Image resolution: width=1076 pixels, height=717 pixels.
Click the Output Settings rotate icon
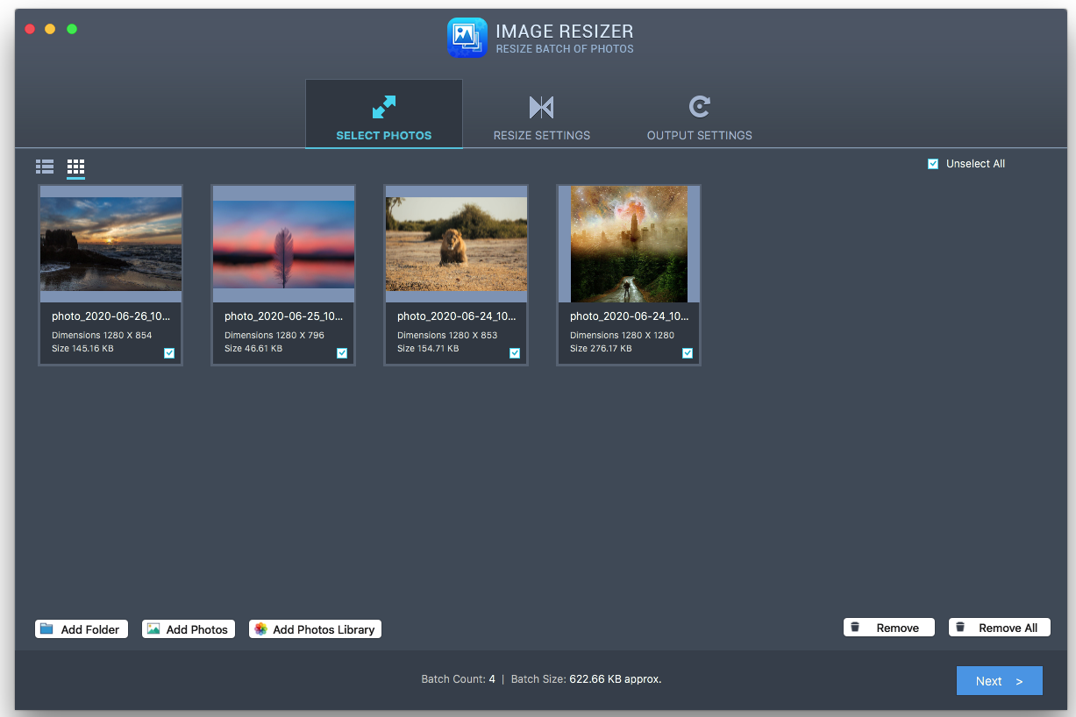pyautogui.click(x=699, y=107)
